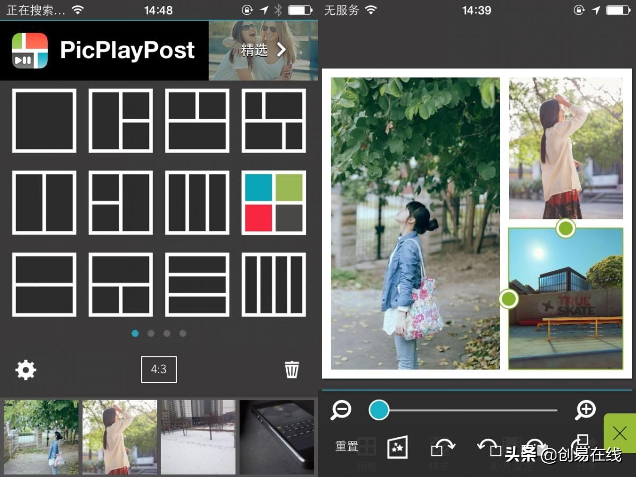Open the starred effects frame icon
The image size is (636, 477).
pyautogui.click(x=398, y=447)
